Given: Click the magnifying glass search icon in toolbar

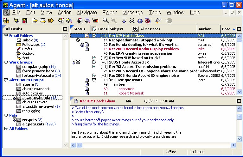Looking at the screenshot, I should pos(106,21).
